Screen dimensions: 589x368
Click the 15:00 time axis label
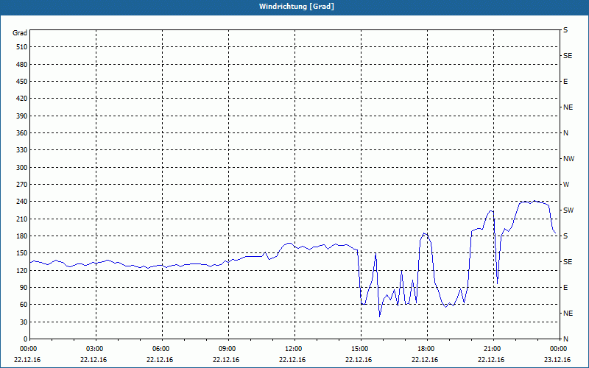coord(361,349)
